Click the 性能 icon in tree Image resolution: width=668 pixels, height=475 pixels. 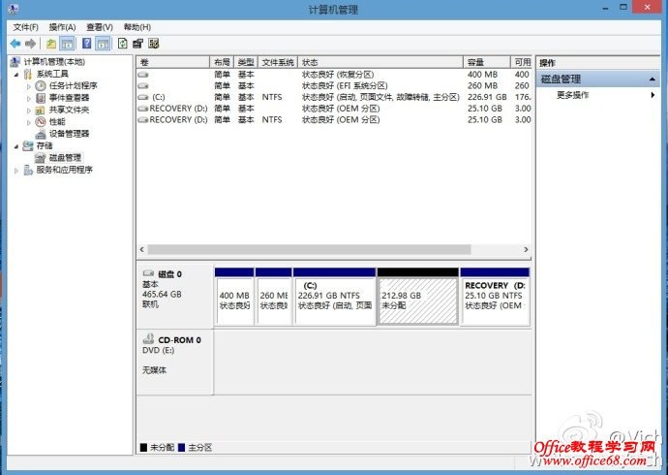[x=41, y=122]
